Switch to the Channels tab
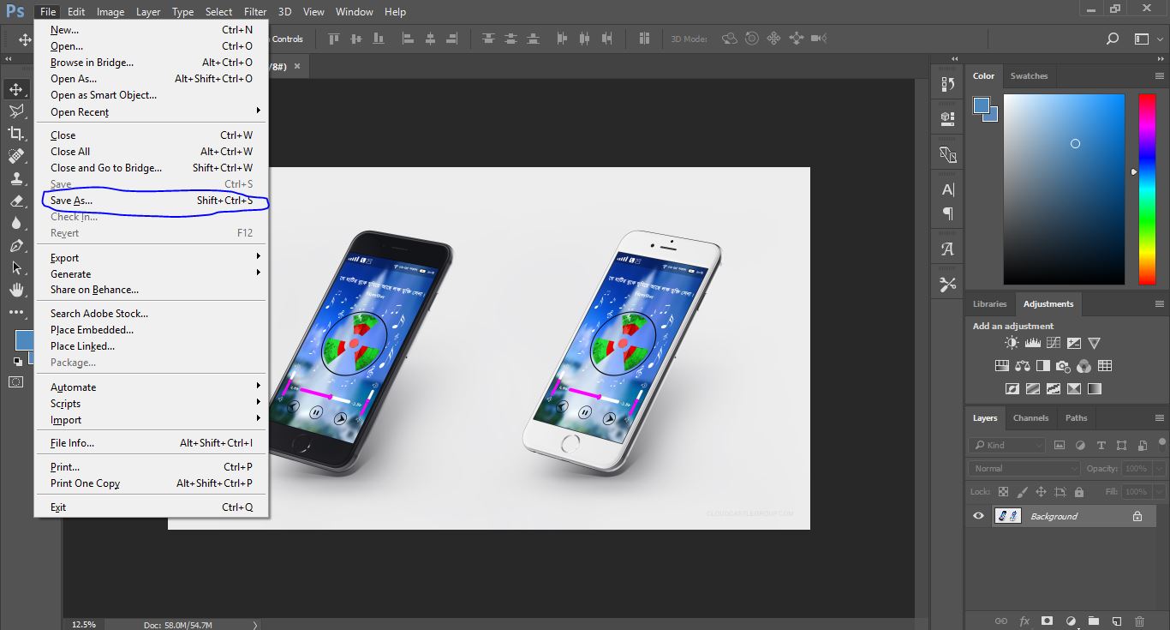This screenshot has width=1170, height=630. [1030, 418]
